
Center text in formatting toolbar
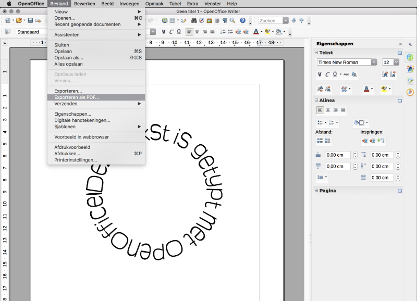(x=197, y=32)
